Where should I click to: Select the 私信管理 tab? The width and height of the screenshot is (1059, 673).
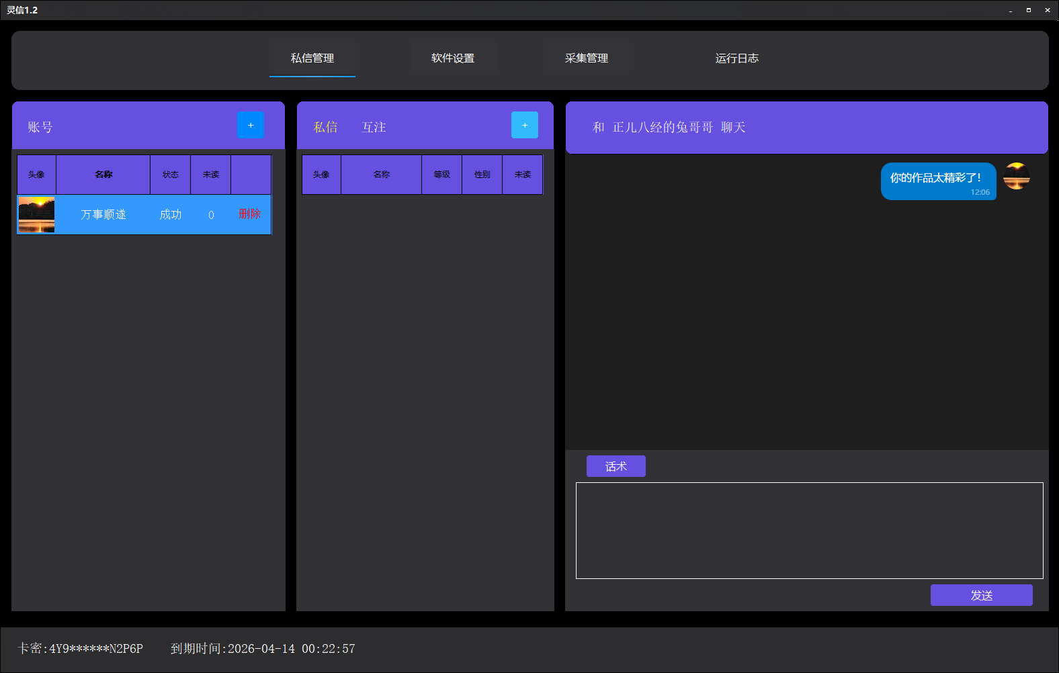(x=312, y=58)
